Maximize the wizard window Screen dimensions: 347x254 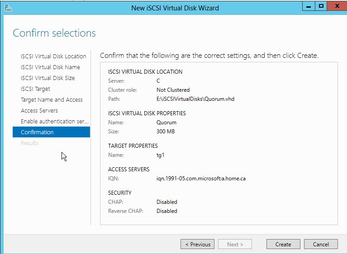(x=321, y=6)
